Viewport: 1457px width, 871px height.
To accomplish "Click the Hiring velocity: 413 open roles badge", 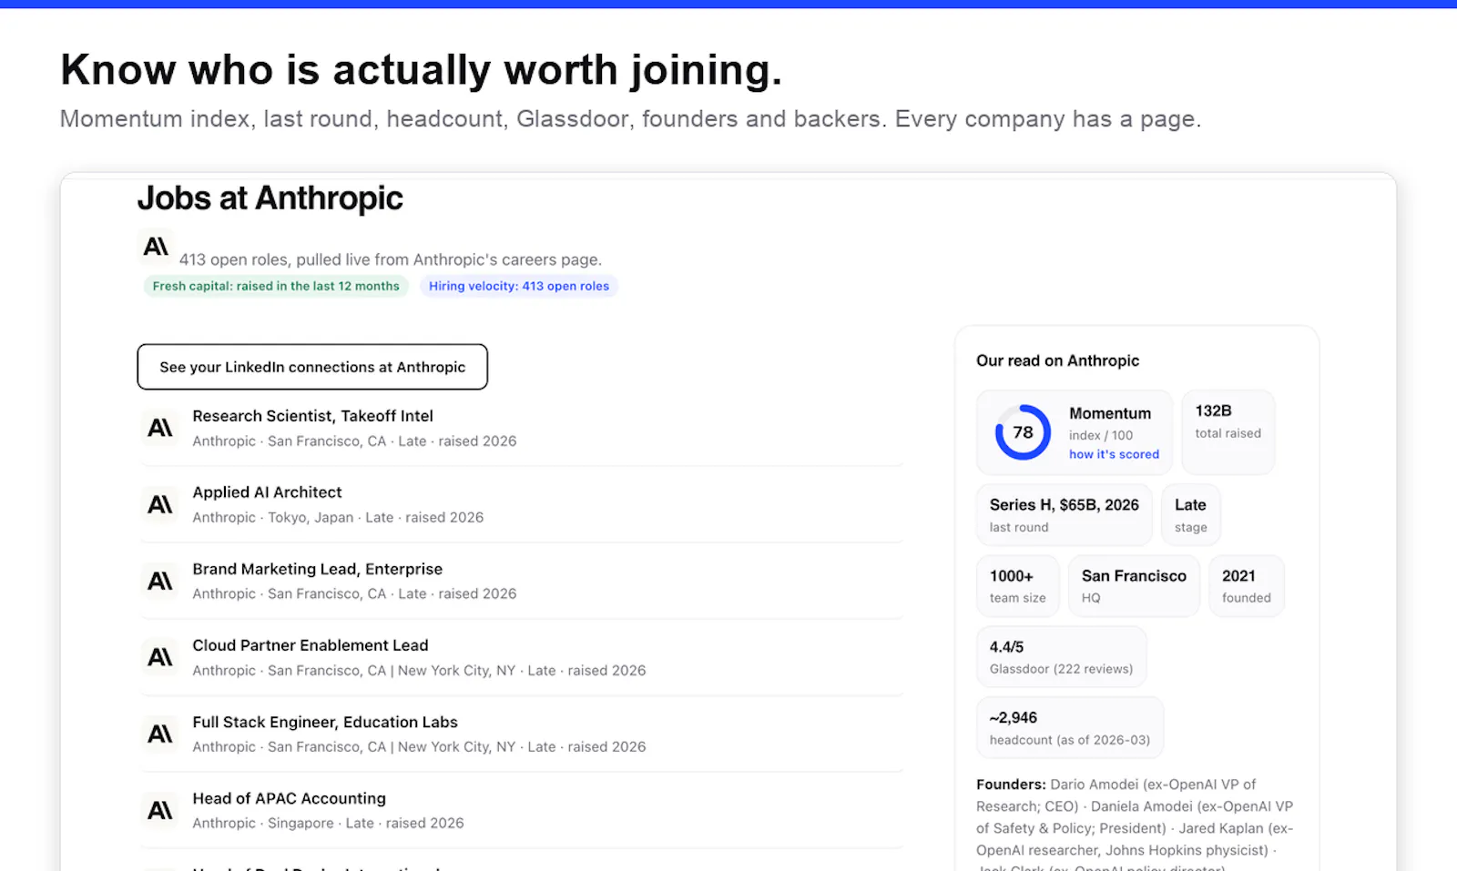I will (519, 286).
